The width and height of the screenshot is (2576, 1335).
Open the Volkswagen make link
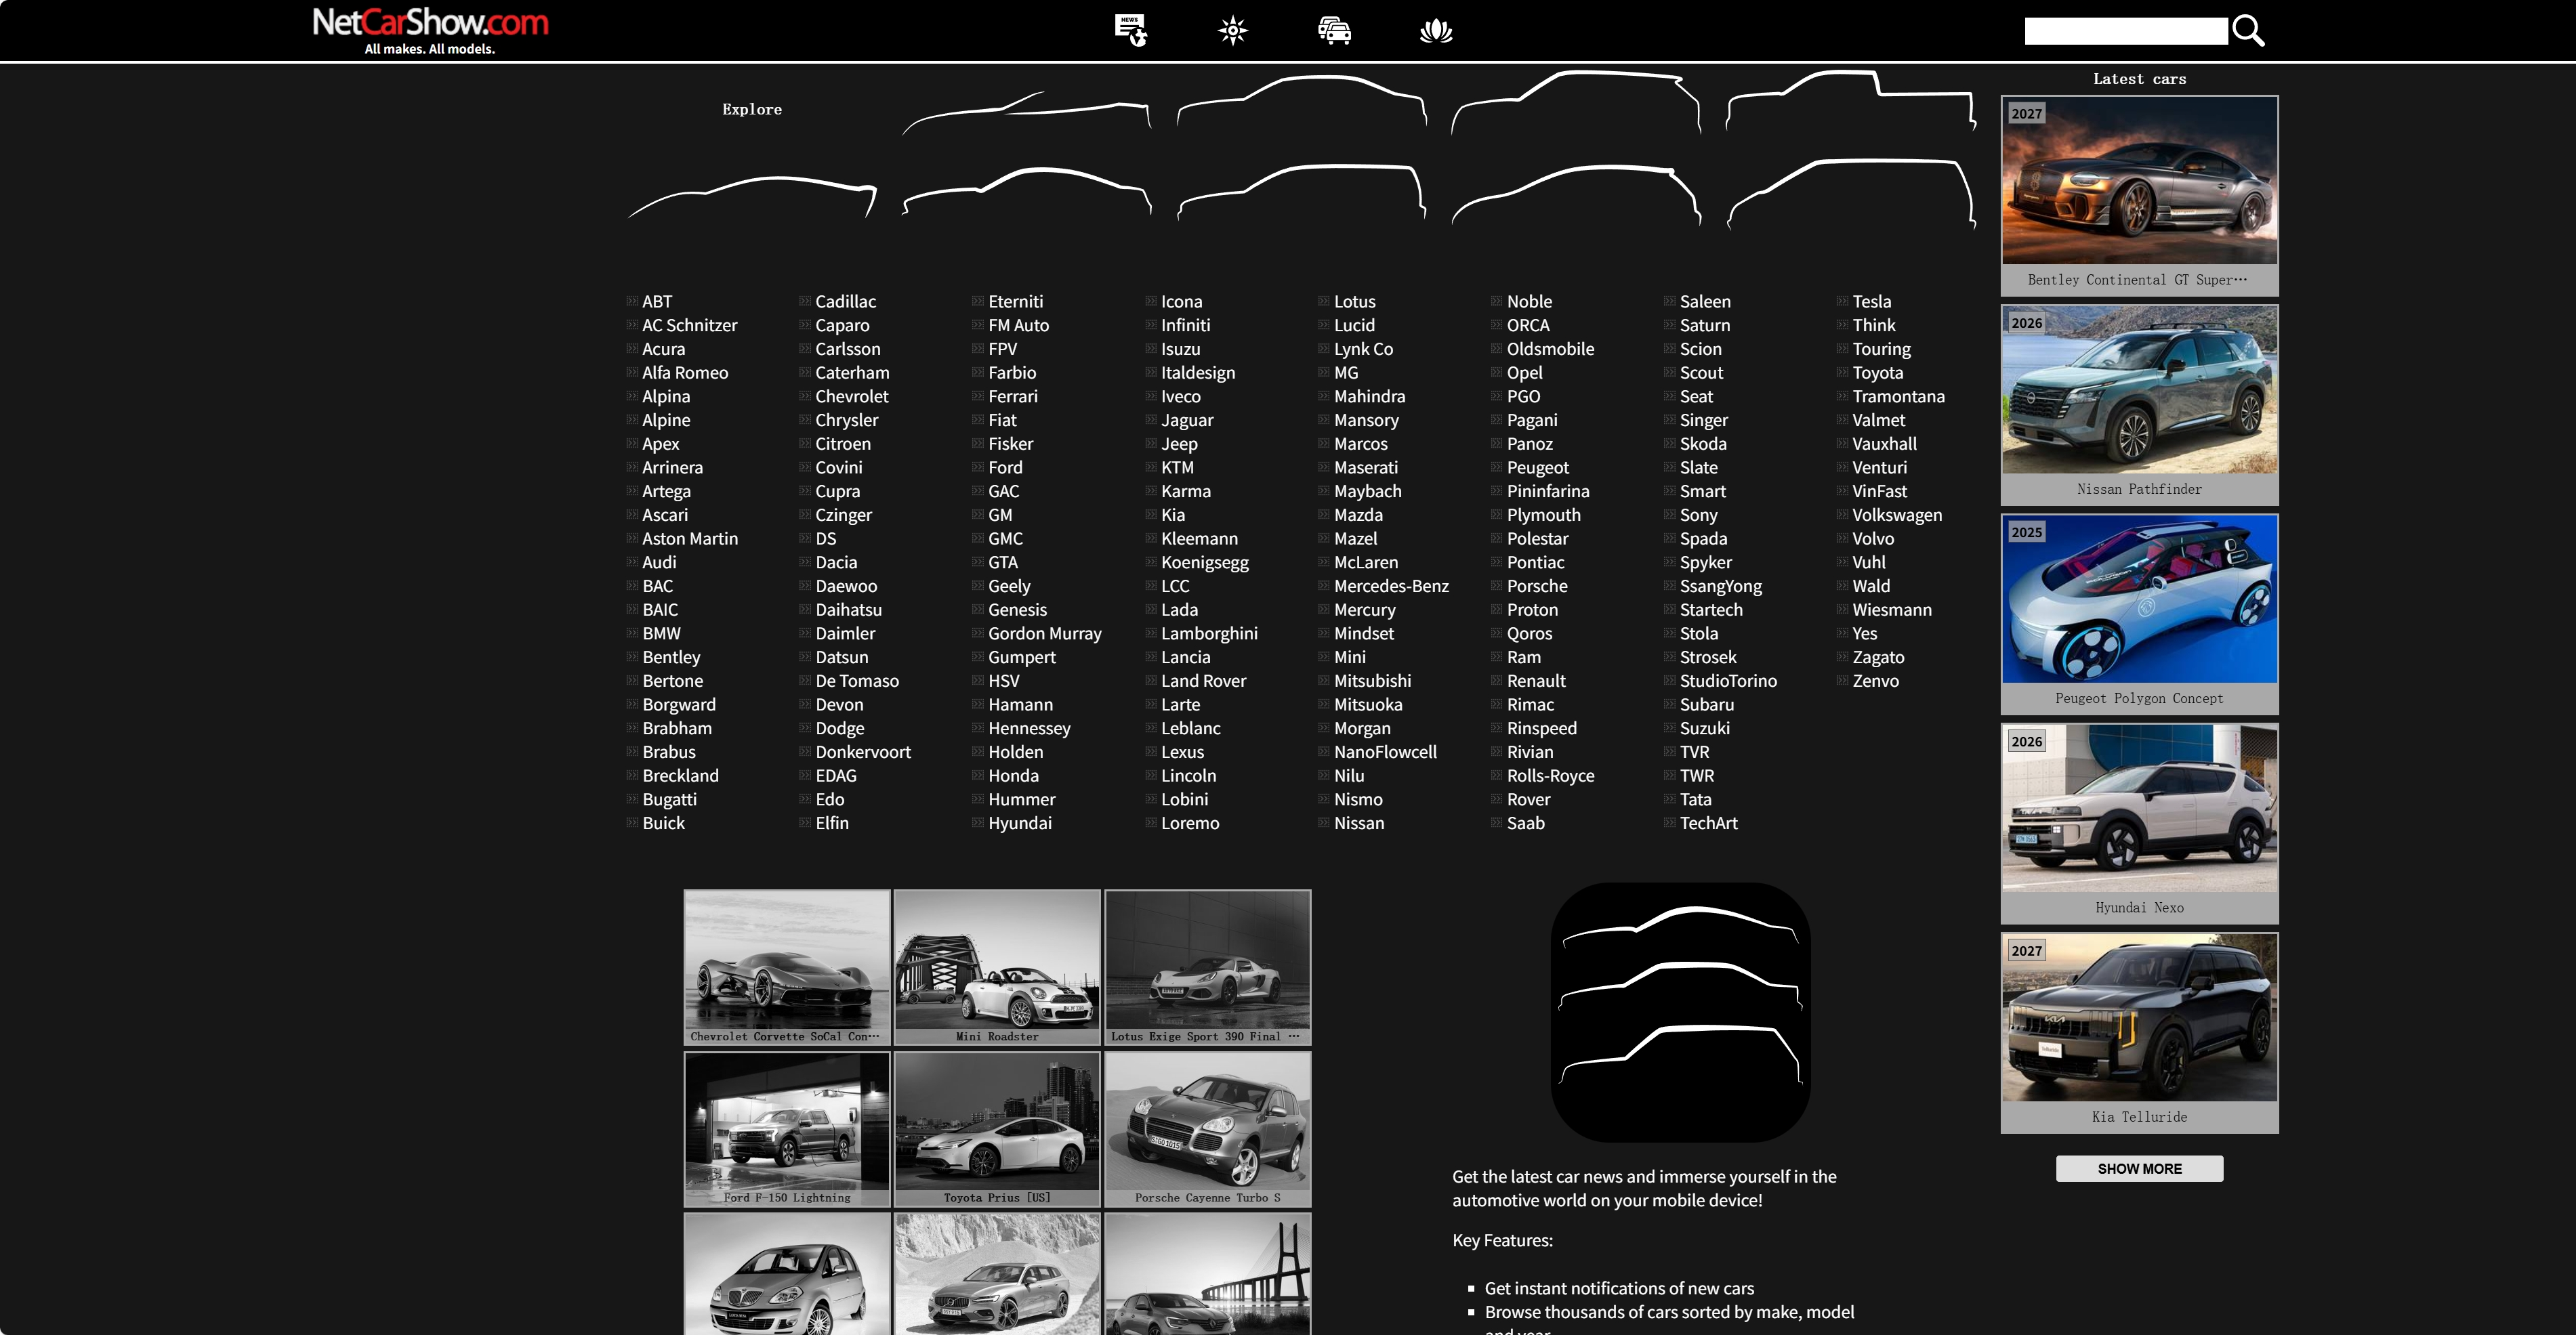pyautogui.click(x=1897, y=516)
